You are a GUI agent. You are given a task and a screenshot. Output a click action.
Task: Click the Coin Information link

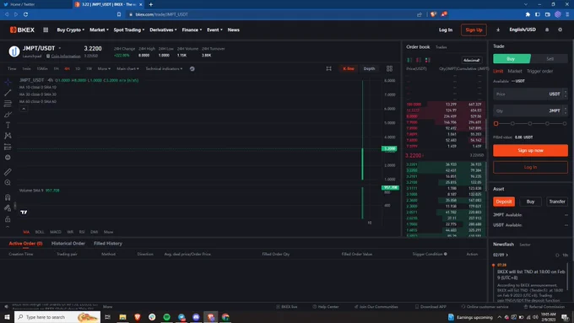pyautogui.click(x=66, y=57)
